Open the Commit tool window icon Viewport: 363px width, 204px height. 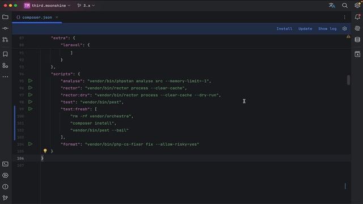click(5, 28)
